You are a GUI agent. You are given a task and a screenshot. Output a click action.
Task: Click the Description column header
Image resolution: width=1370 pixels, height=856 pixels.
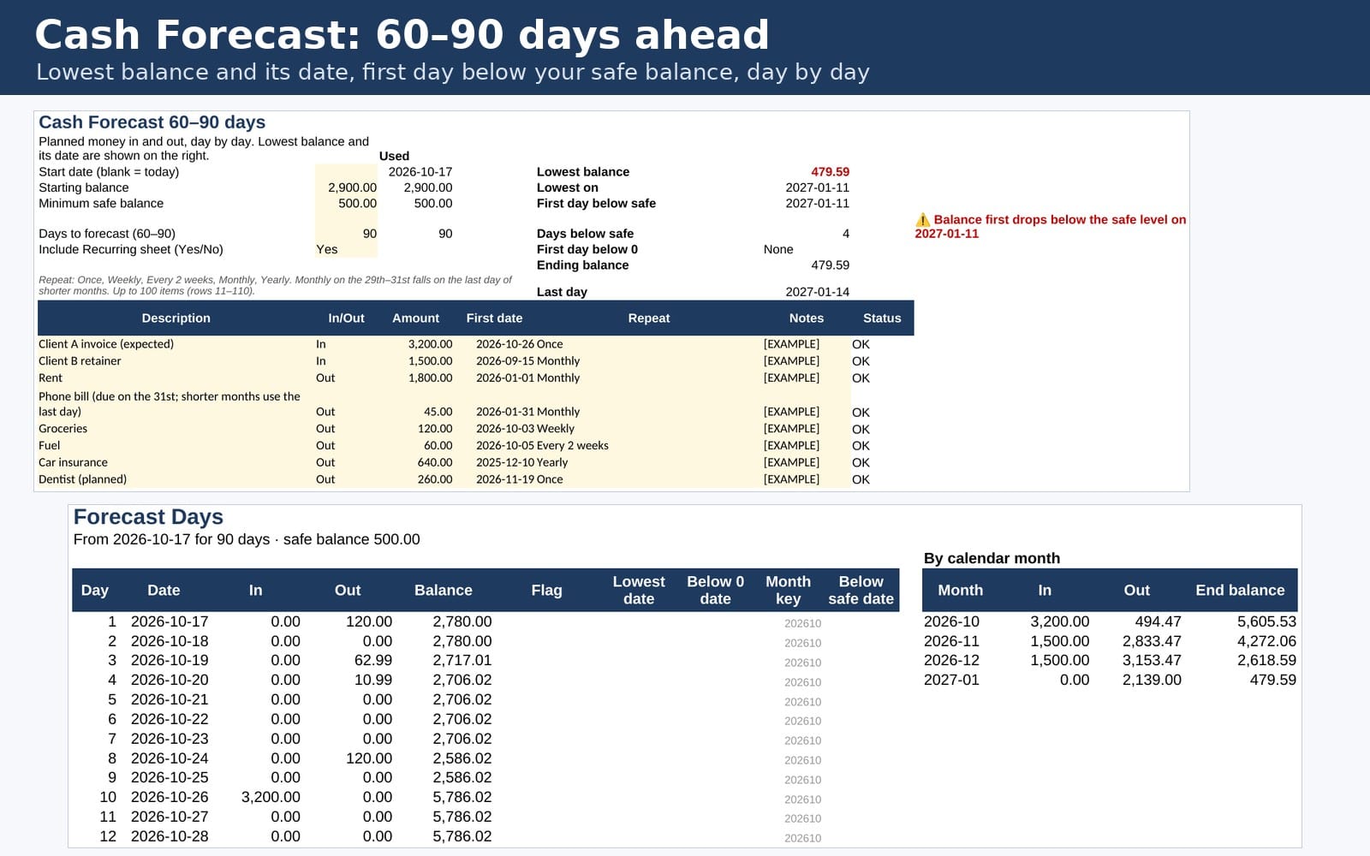click(x=176, y=318)
